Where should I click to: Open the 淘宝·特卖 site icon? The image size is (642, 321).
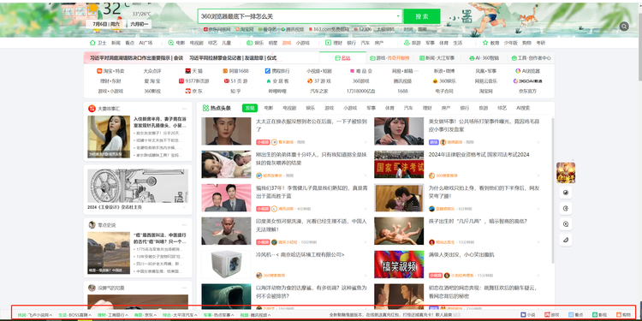99,71
